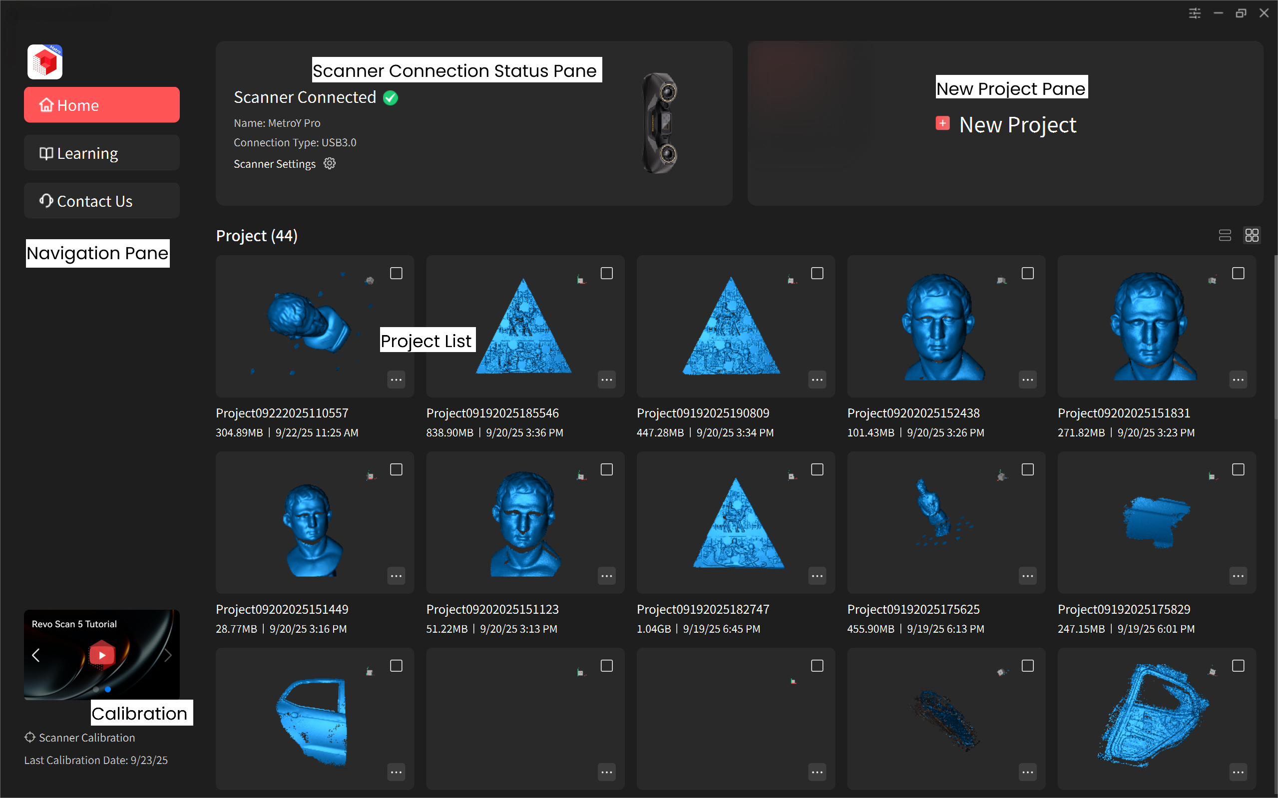The image size is (1278, 798).
Task: Click the Home navigation button
Action: click(102, 105)
